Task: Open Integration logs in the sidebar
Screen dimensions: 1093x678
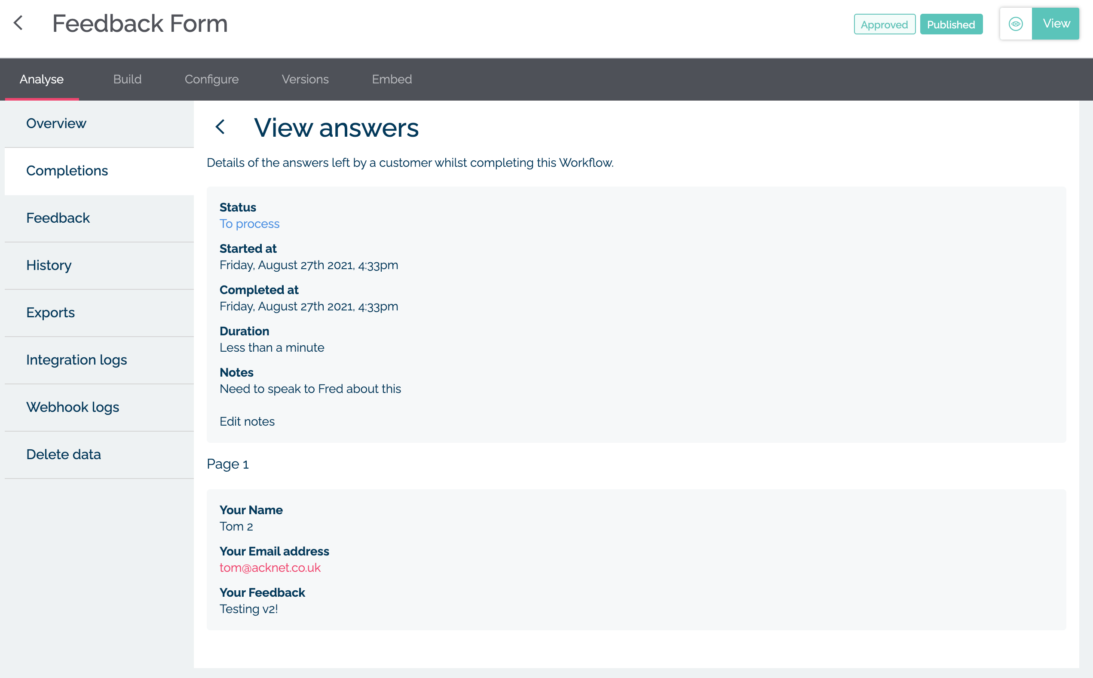Action: [99, 360]
